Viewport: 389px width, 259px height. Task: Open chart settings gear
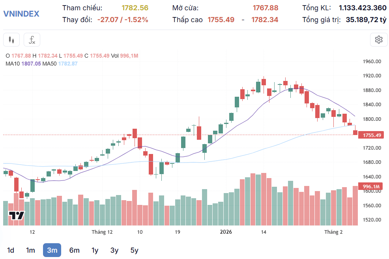379,40
